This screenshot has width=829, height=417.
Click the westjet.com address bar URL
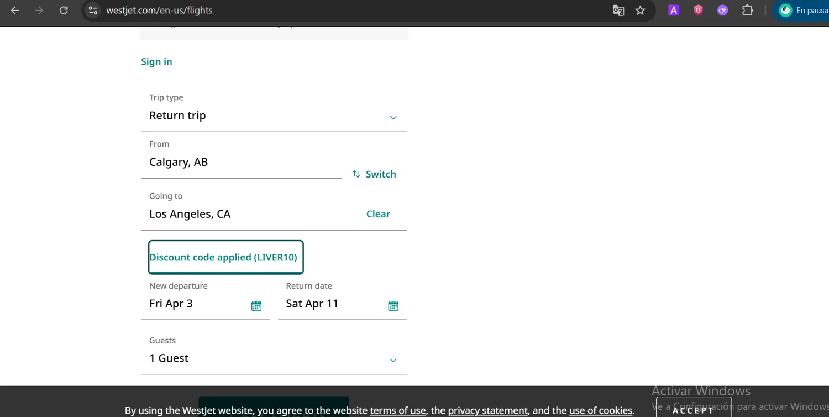[159, 10]
